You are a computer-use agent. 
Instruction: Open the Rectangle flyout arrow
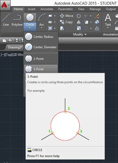click(55, 16)
